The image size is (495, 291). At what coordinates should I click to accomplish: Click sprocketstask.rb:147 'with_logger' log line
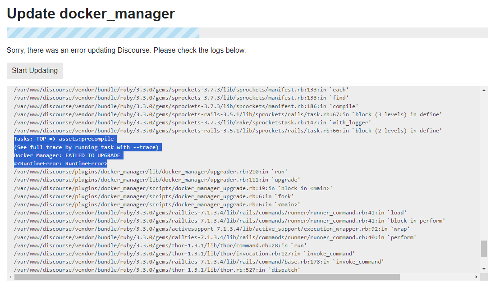point(192,123)
